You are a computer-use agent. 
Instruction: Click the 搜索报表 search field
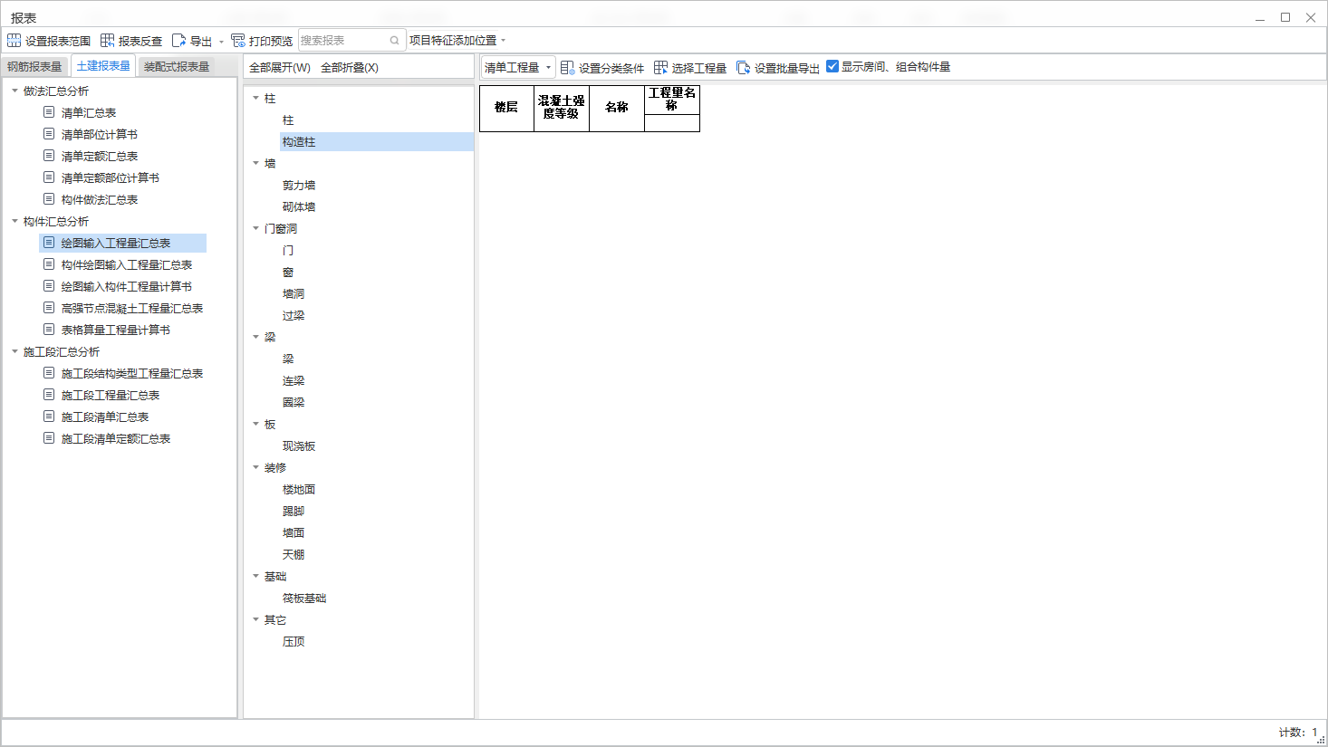[351, 41]
